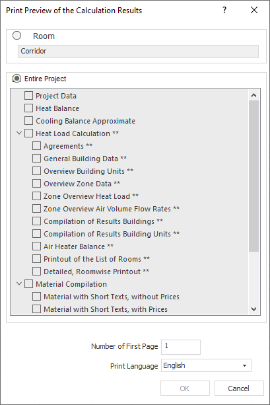Tick the Cooling Balance Approximate checkbox

(x=28, y=121)
